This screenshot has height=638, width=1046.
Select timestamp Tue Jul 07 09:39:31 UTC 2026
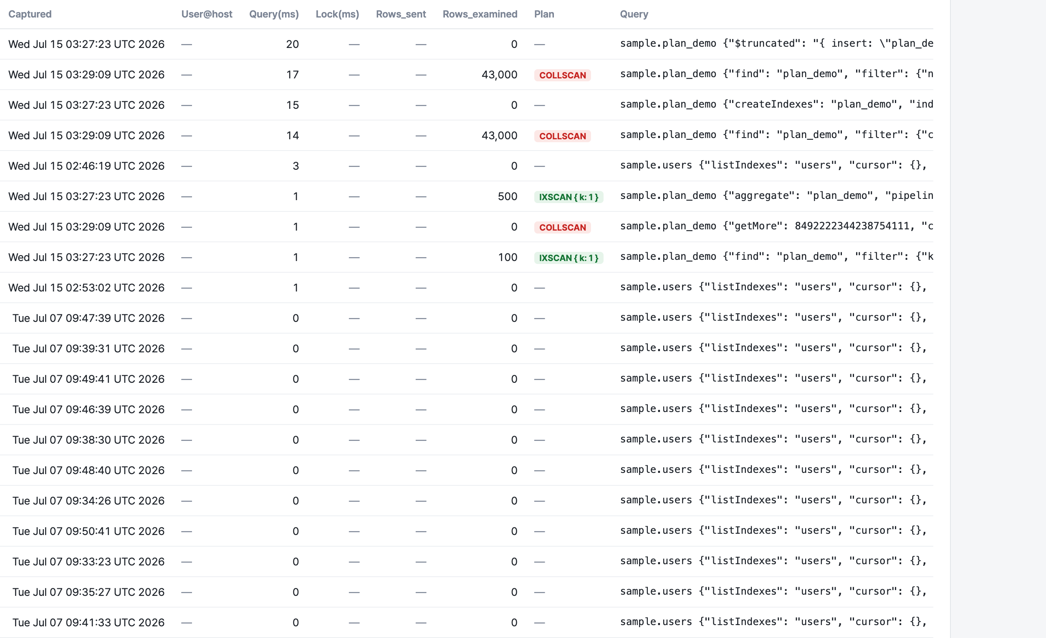tap(88, 349)
